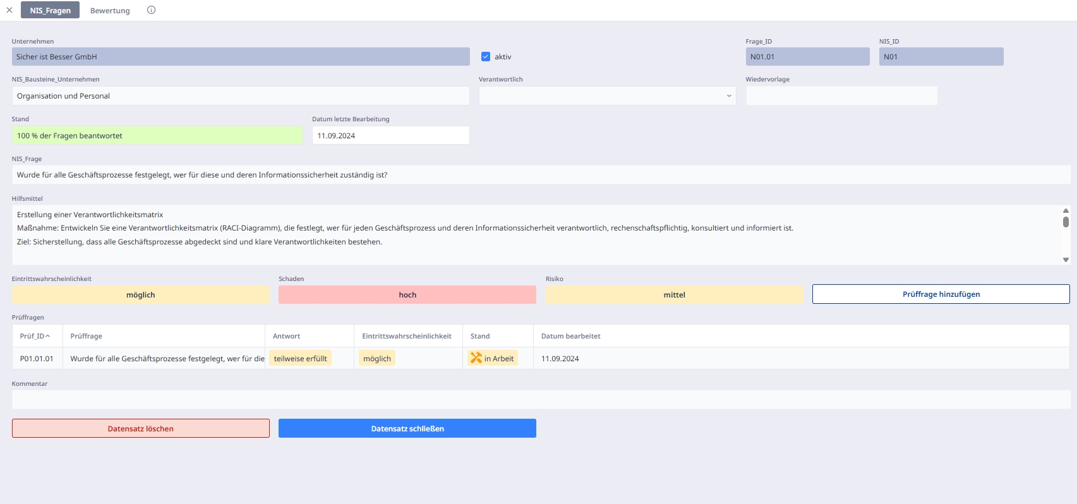Screen dimensions: 1077x504
Task: Click the X icon at top left
Action: (9, 10)
